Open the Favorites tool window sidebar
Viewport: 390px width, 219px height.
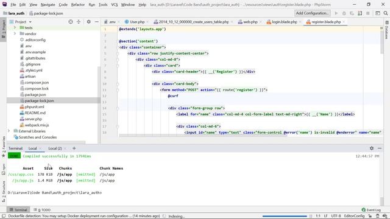pos(4,147)
